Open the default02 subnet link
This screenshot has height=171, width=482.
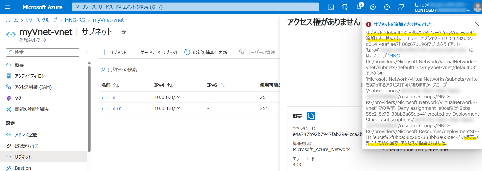tap(112, 109)
